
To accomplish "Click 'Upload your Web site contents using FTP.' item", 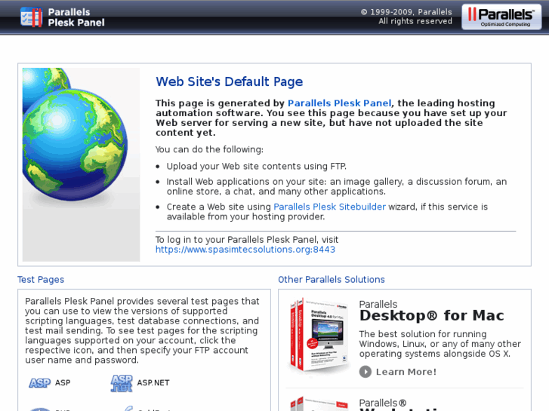I will click(256, 166).
